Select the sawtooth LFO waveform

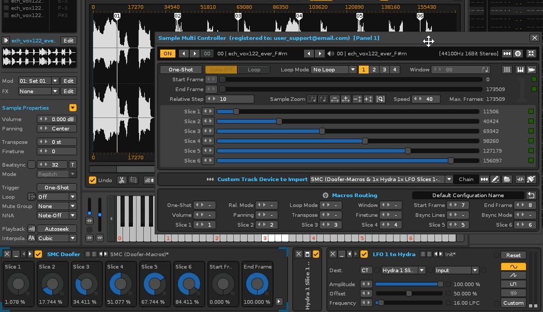(513, 275)
